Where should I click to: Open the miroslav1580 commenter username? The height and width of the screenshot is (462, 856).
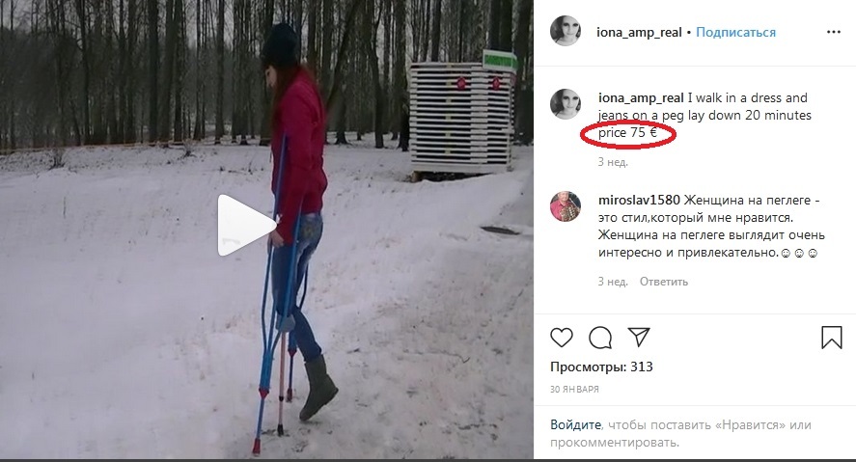639,201
